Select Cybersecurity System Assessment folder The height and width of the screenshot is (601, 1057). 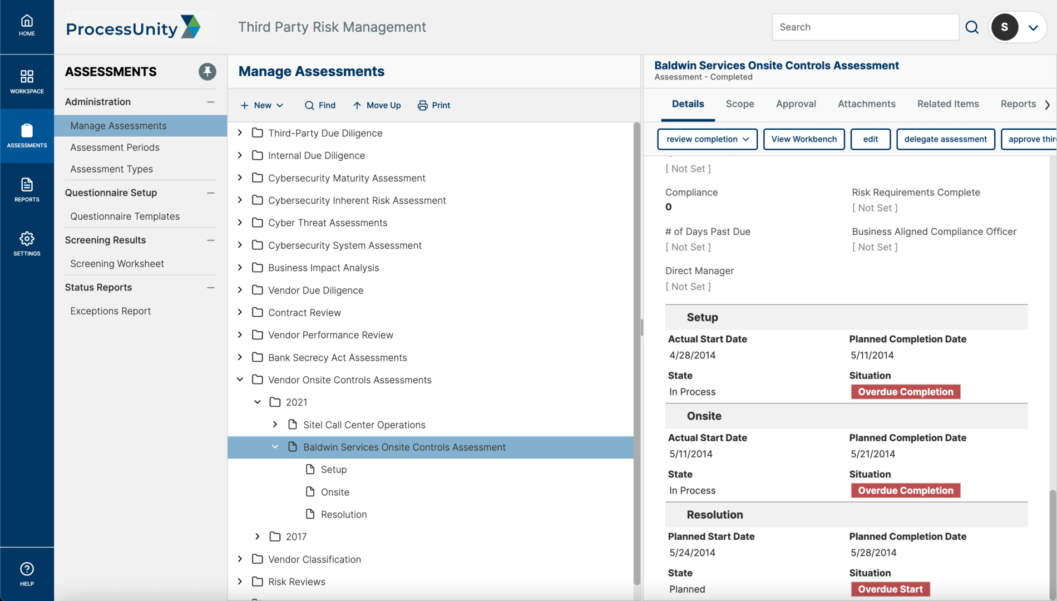tap(344, 245)
